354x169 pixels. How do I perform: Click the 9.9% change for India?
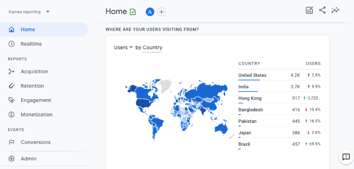pos(314,87)
